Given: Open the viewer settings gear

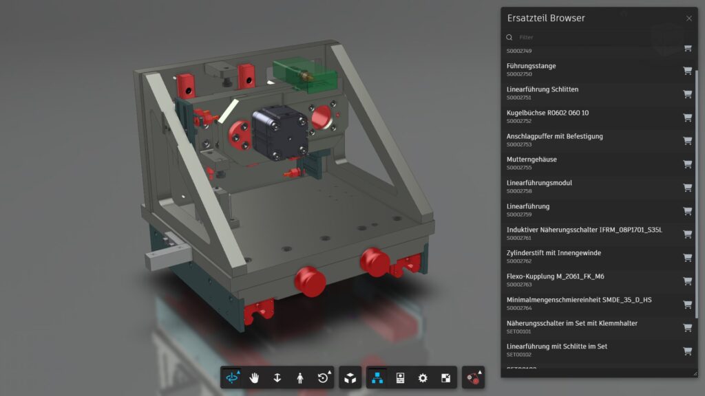Looking at the screenshot, I should pos(423,378).
